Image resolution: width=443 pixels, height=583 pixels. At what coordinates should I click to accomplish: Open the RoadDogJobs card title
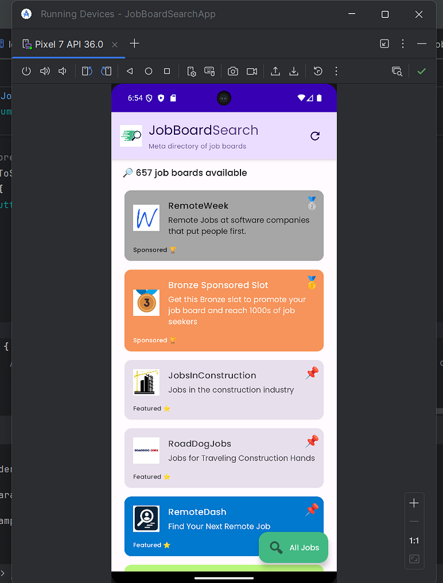point(200,444)
